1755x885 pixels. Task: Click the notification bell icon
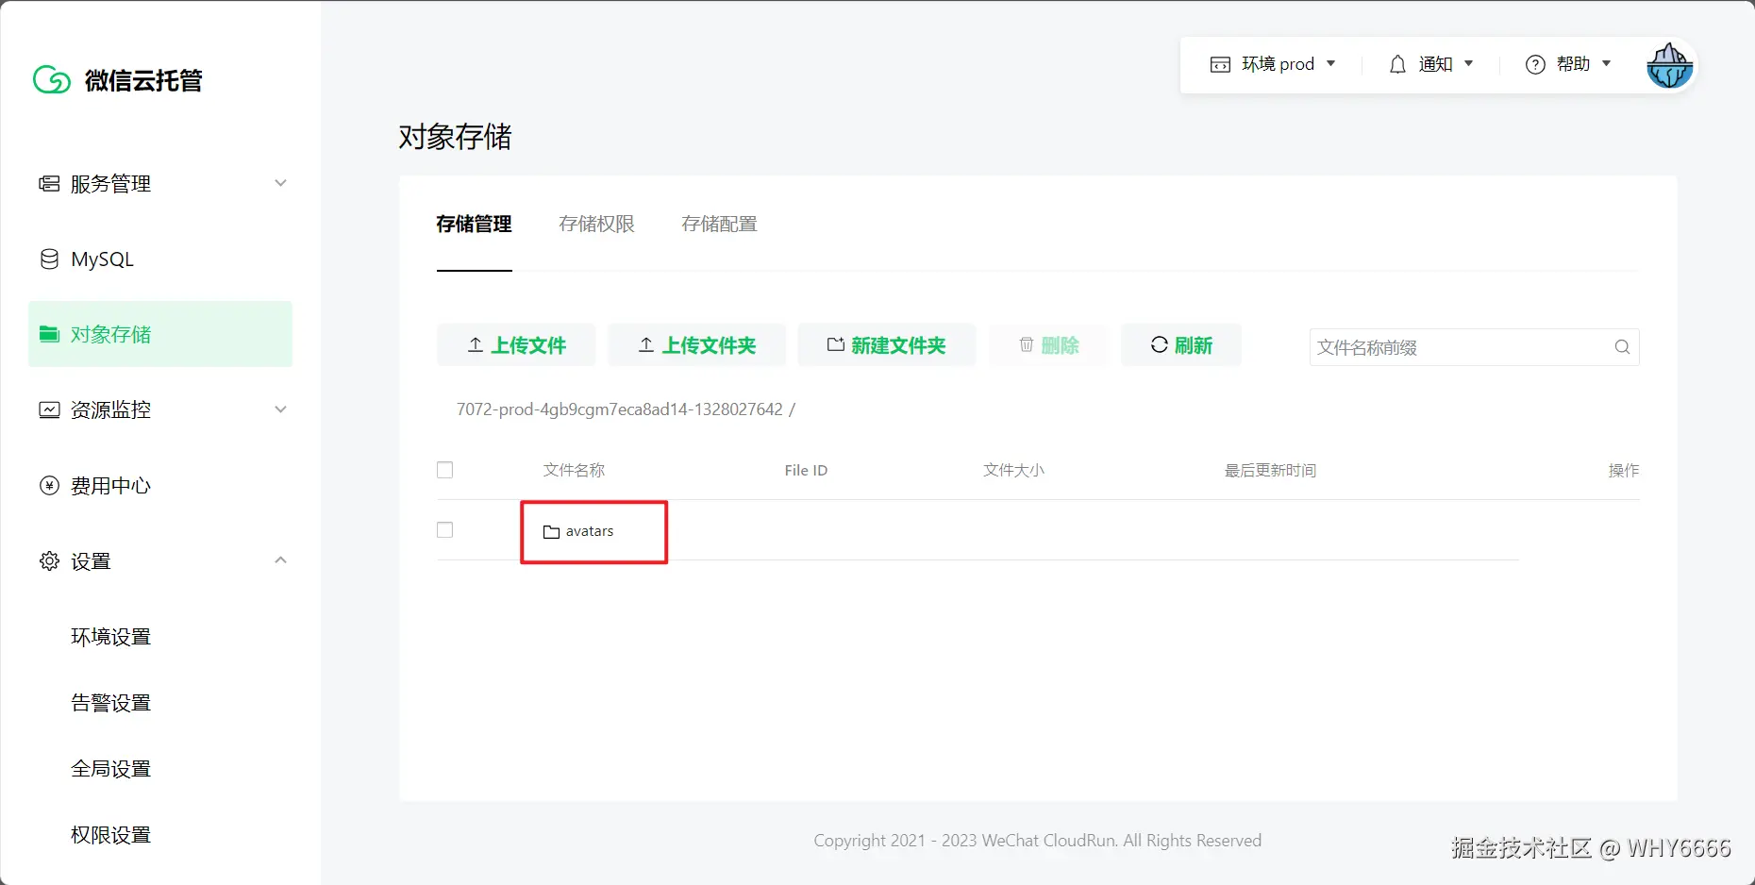pos(1397,64)
